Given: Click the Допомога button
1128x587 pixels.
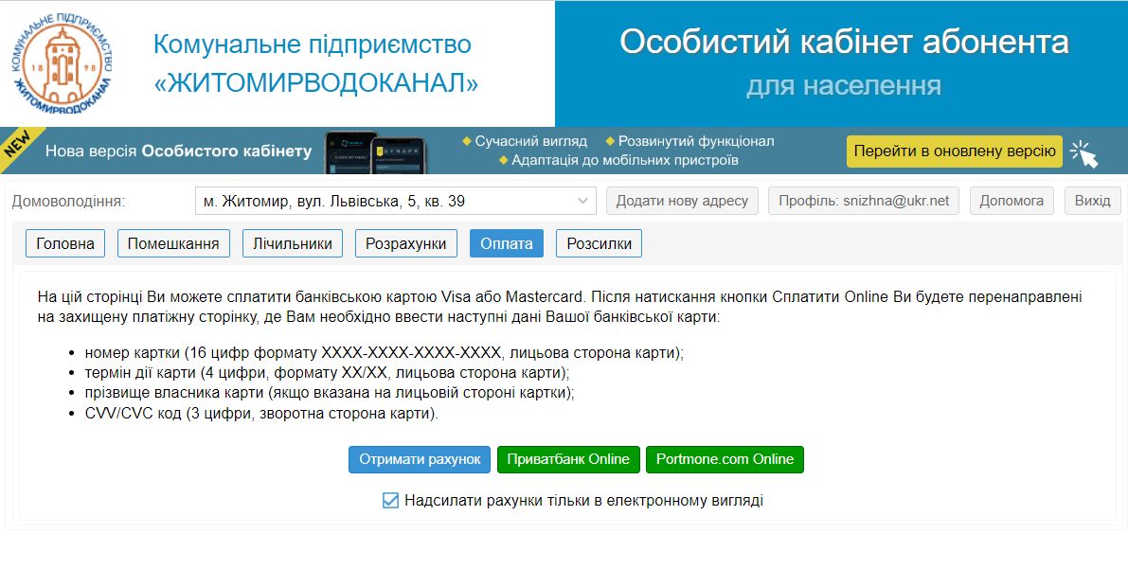Looking at the screenshot, I should [1011, 201].
